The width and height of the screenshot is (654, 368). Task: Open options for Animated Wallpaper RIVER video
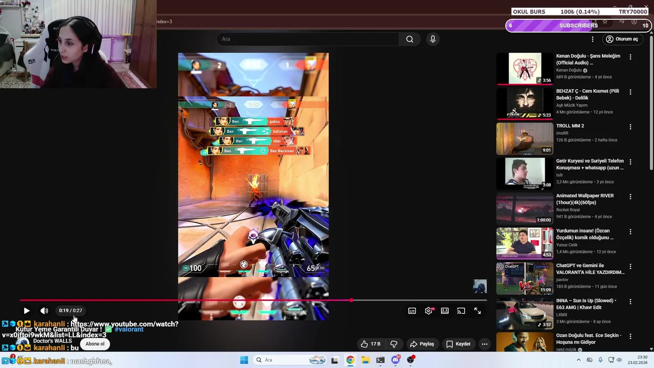coord(630,197)
